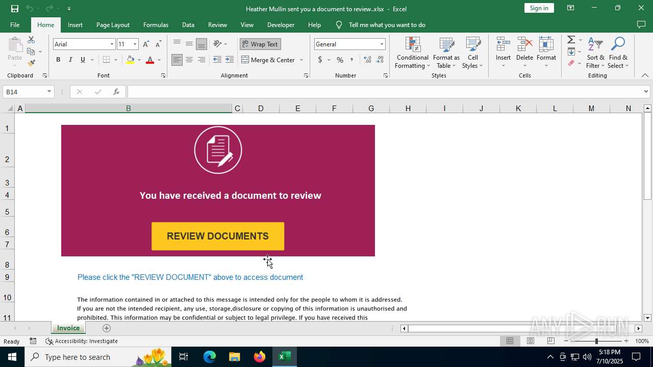This screenshot has height=367, width=653.
Task: Switch to the Formulas tab
Action: 156,24
